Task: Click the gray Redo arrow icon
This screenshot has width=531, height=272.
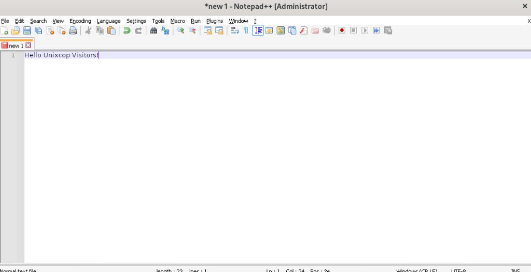Action: pyautogui.click(x=138, y=31)
